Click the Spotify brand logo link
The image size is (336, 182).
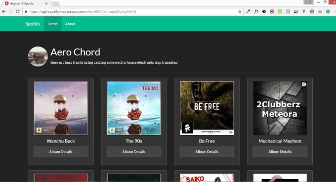[33, 24]
